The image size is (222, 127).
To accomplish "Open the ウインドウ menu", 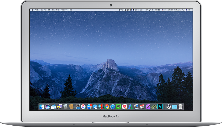I will (64, 10).
